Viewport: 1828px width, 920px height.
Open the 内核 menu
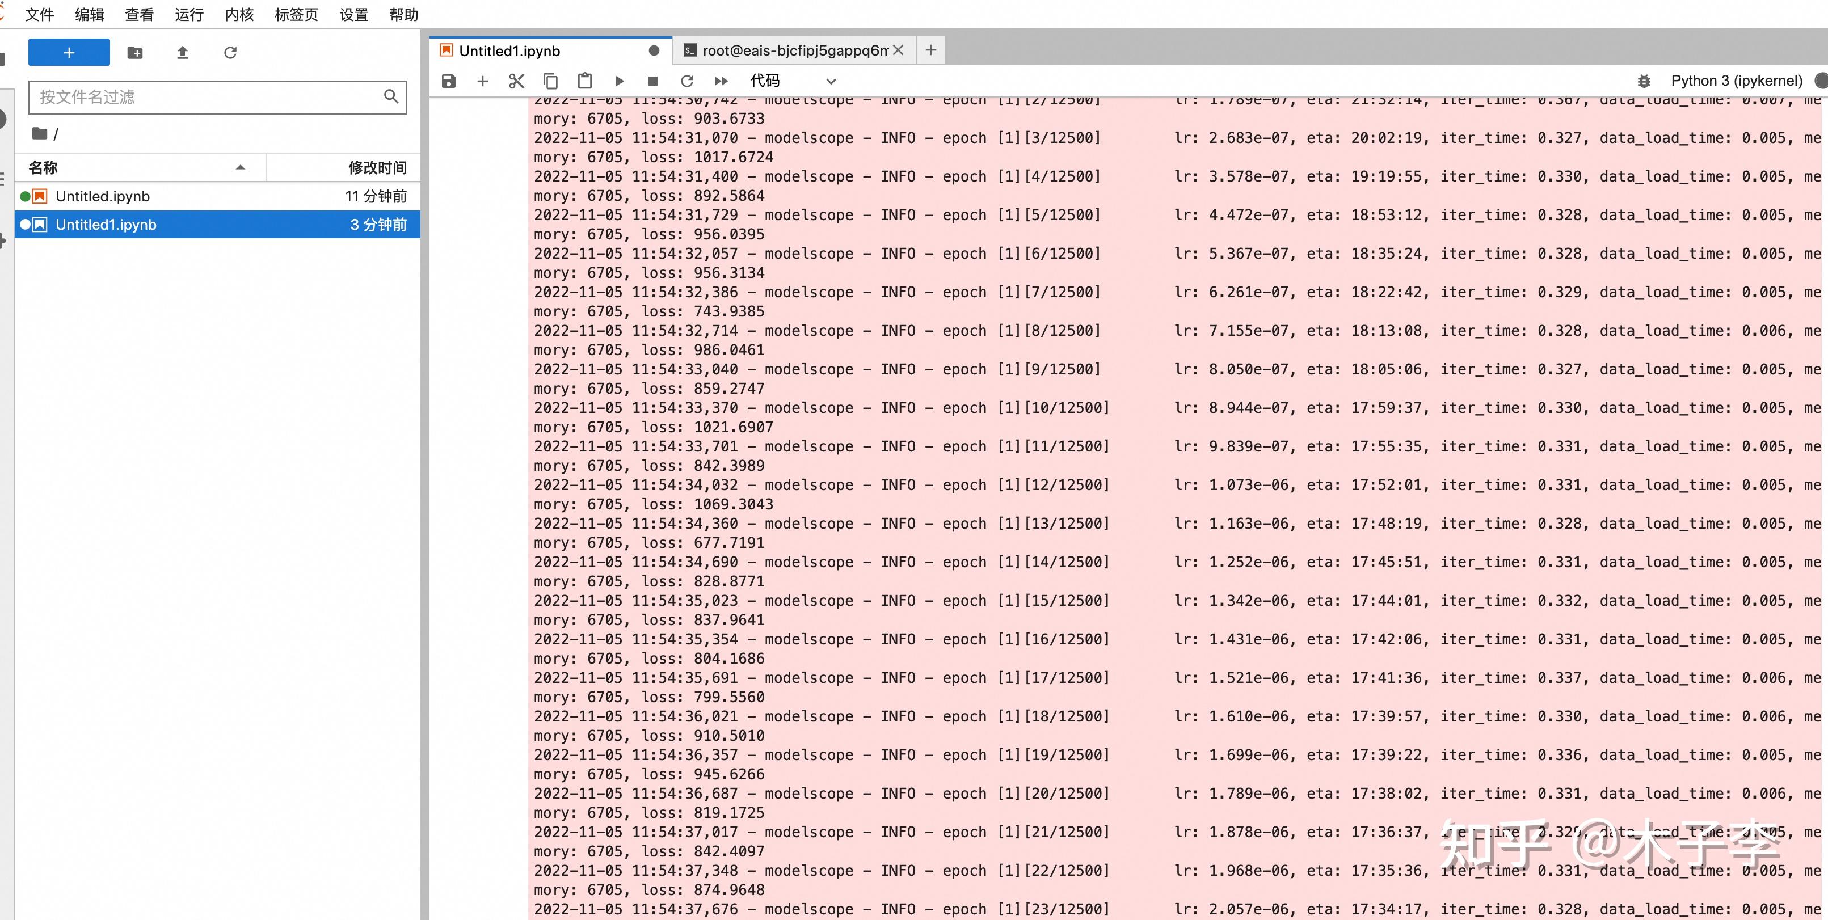[x=238, y=14]
